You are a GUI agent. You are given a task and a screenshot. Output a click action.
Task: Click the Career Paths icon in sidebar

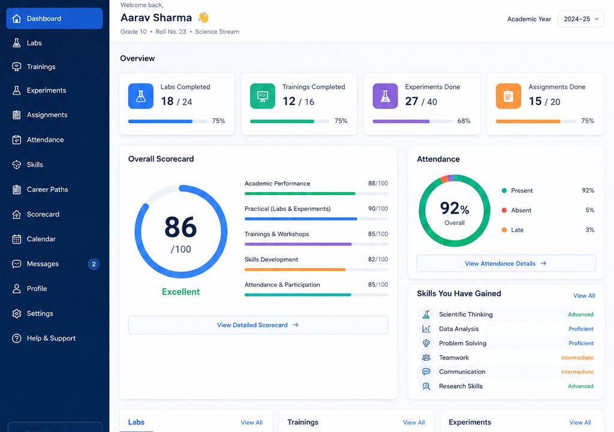click(x=16, y=190)
